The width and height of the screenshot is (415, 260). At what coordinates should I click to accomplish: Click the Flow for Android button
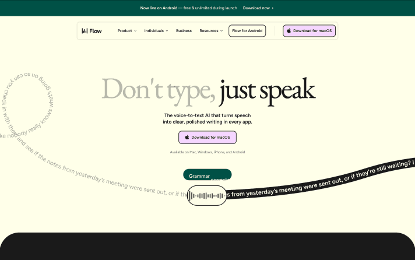pos(247,31)
